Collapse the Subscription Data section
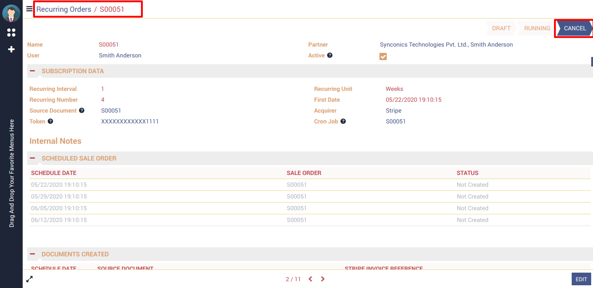Screen dimensions: 593x288 click(33, 71)
